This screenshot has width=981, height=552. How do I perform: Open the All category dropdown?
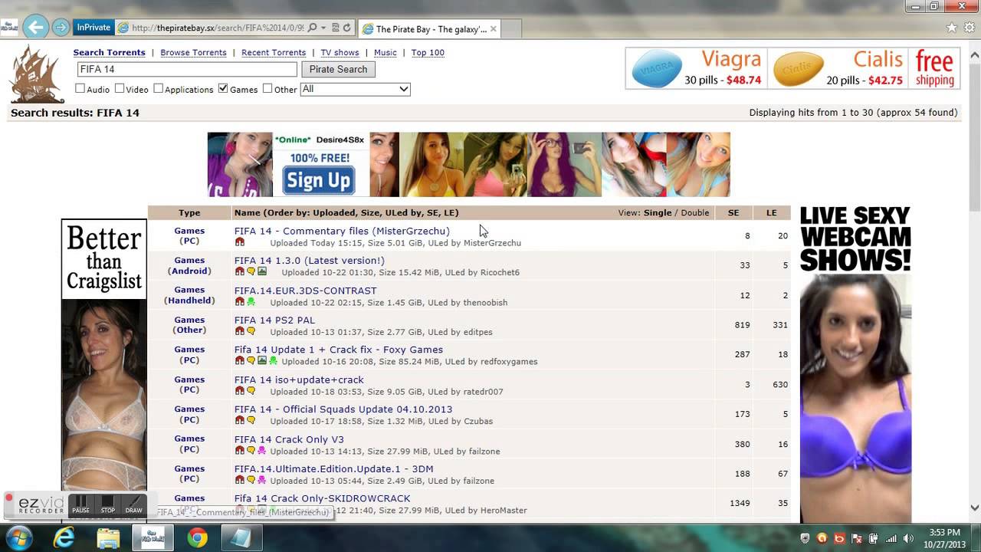355,89
